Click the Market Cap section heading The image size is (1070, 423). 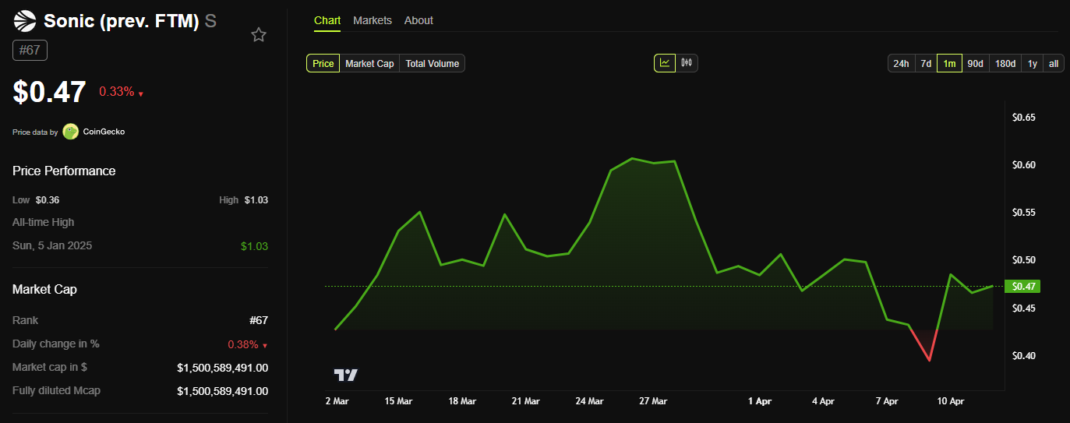[x=44, y=289]
